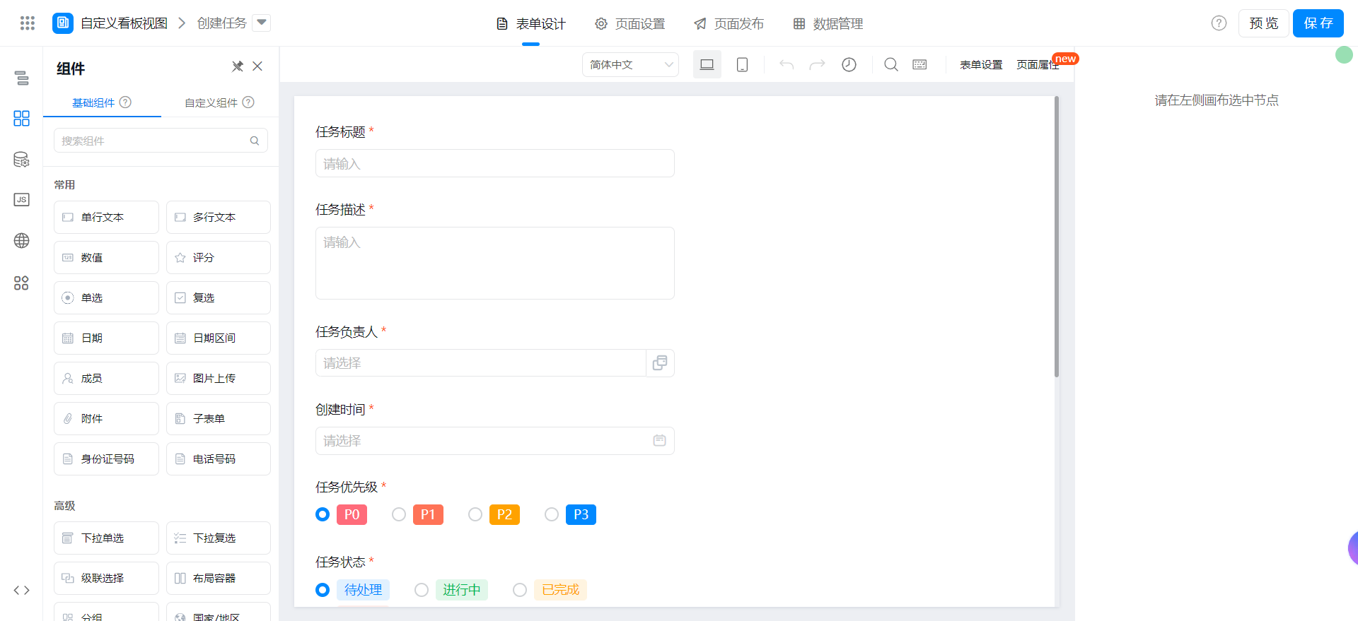The image size is (1358, 621).
Task: Open the help question mark icon
Action: click(x=1219, y=23)
